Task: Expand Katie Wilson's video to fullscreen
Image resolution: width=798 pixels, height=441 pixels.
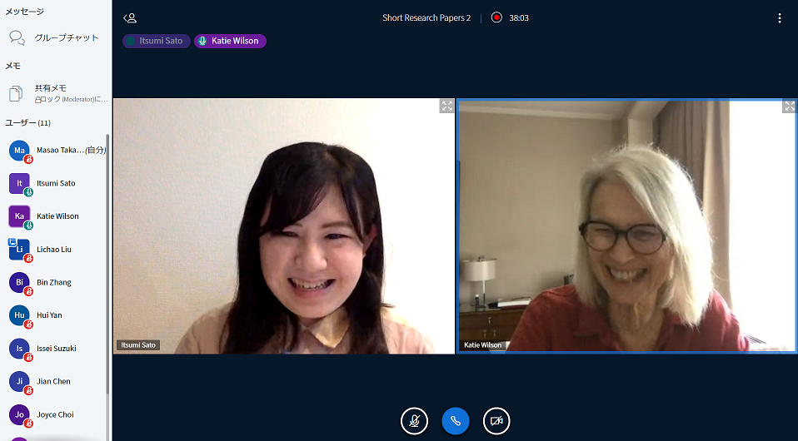Action: coord(789,107)
